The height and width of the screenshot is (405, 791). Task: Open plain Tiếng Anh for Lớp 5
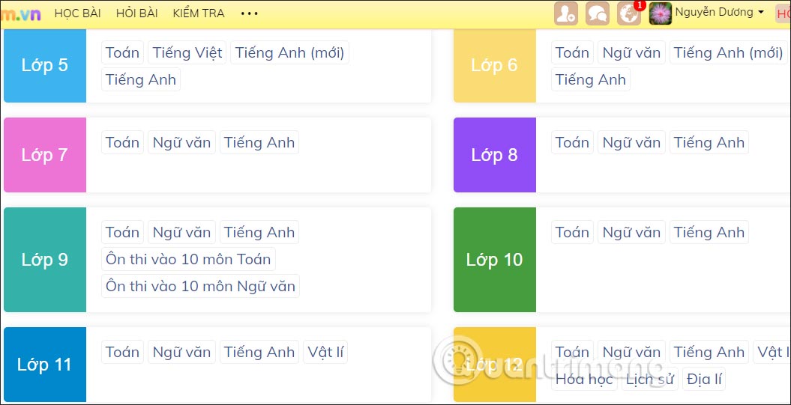click(141, 79)
